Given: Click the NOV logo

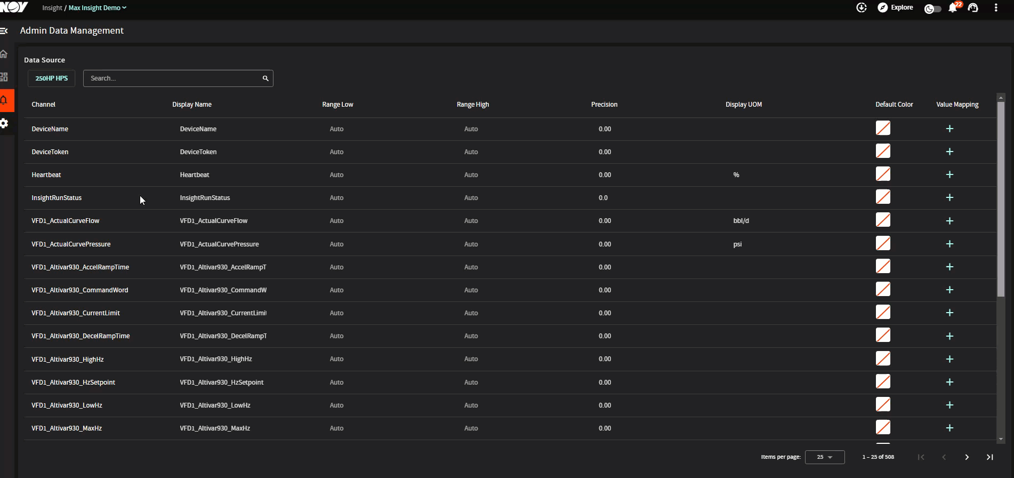Looking at the screenshot, I should pos(14,7).
